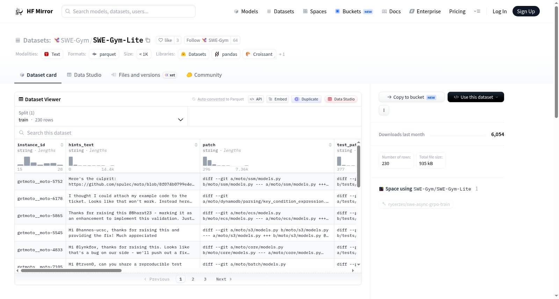The image size is (559, 299).
Task: Open the rycerzes/swe-async-grpo-train space
Action: [416, 204]
